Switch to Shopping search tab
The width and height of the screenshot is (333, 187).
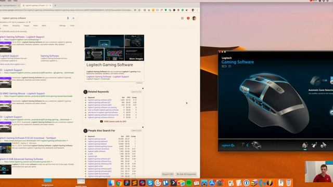pyautogui.click(x=16, y=25)
